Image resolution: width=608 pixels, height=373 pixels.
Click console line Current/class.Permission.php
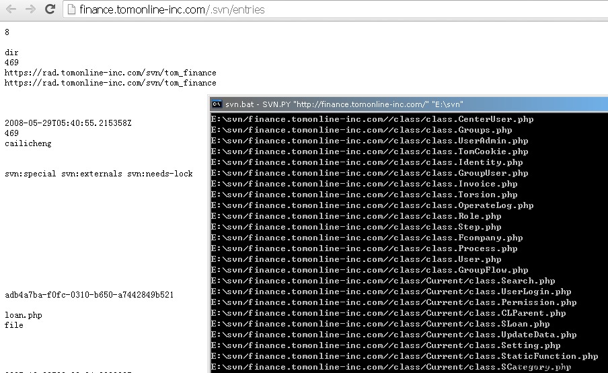(x=394, y=302)
